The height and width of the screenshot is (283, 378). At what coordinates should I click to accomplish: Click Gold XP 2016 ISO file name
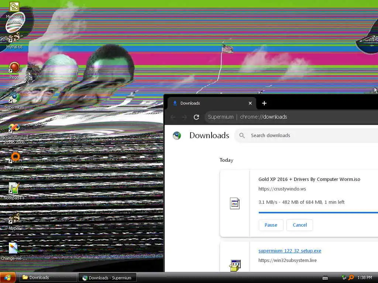point(309,179)
